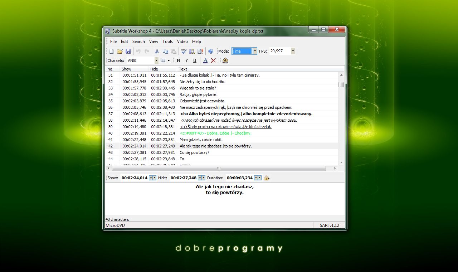Select row 33 'Więc jak to się stało?'
The height and width of the screenshot is (272, 458).
coord(222,88)
